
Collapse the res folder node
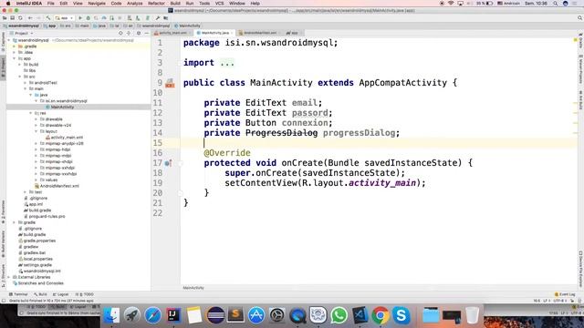pos(31,113)
